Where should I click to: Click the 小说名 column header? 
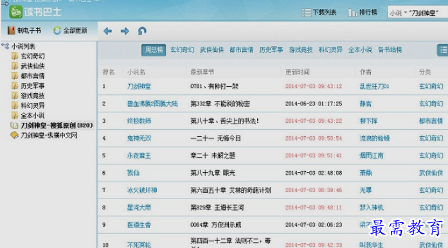pyautogui.click(x=136, y=72)
